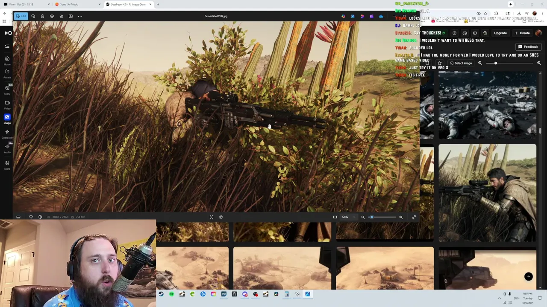This screenshot has height=307, width=547.
Task: Open Audio in the left sidebar
Action: 7,148
